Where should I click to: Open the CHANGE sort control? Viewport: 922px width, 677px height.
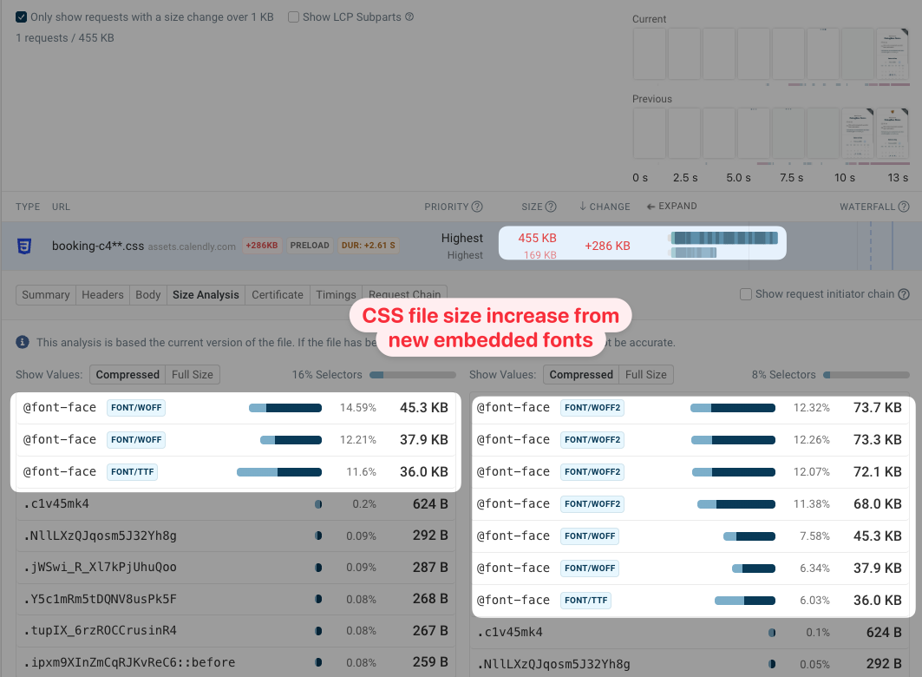(603, 207)
